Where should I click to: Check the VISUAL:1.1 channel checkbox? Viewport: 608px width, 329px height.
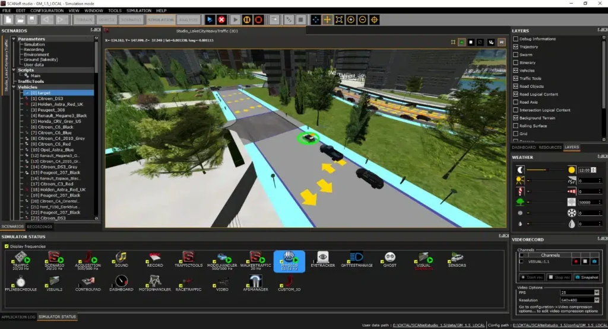tap(521, 261)
